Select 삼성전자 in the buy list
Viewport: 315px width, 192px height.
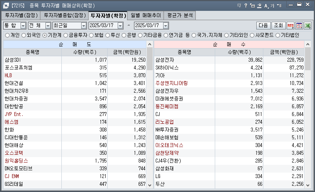tap(229, 60)
